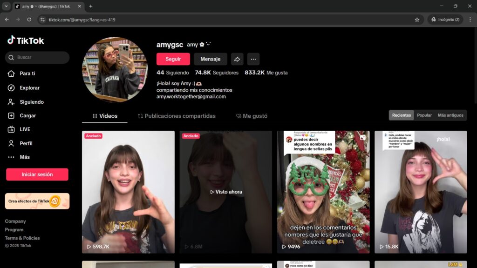
Task: Open the browser tab search dropdown
Action: pyautogui.click(x=6, y=6)
